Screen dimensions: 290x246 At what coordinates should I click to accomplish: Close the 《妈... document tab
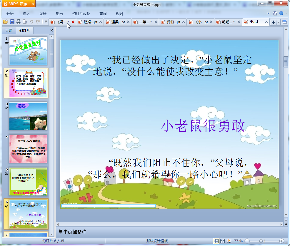click(73, 22)
